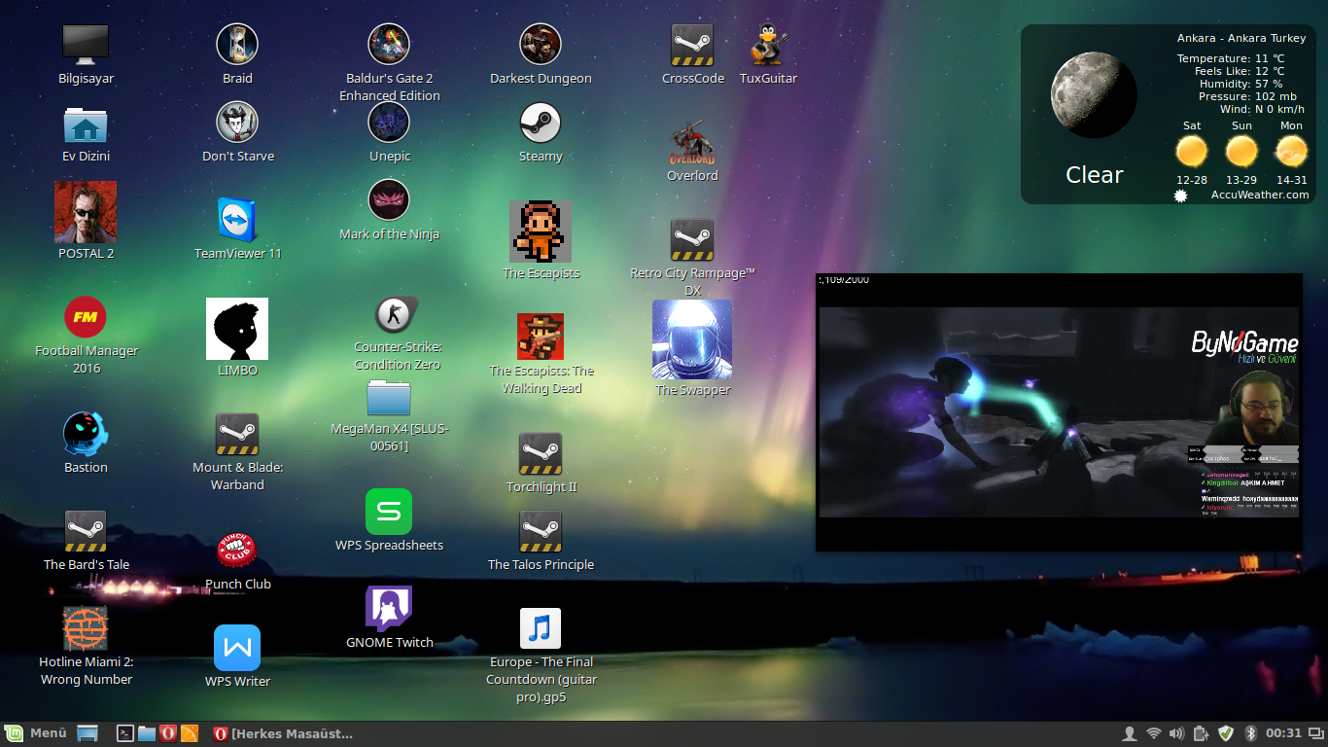Open Retro City Rampage DX shortcut
1328x747 pixels.
click(692, 239)
